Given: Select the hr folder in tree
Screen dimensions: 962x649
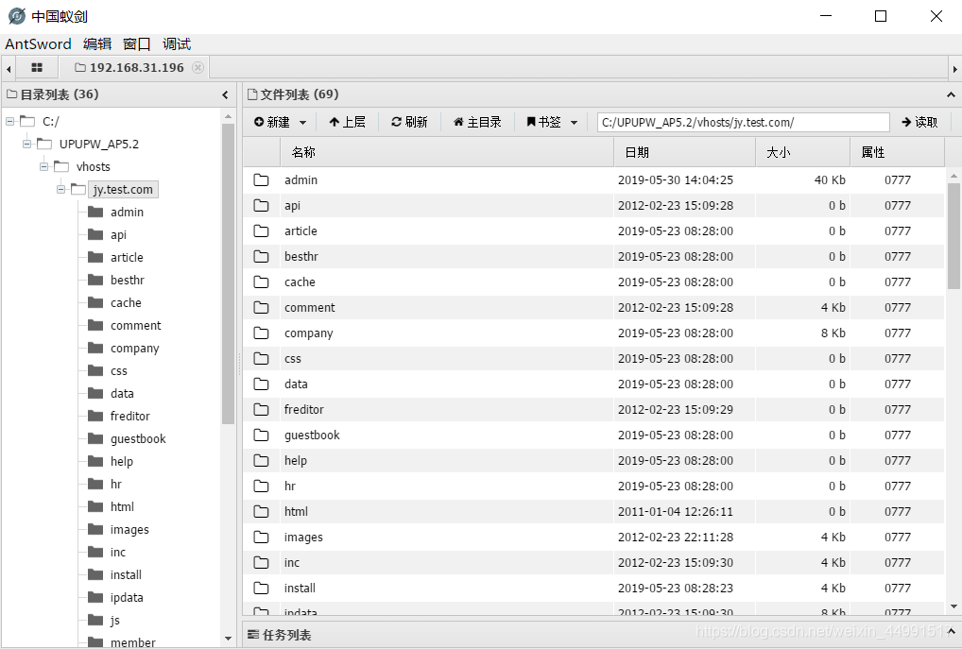Looking at the screenshot, I should coord(116,484).
